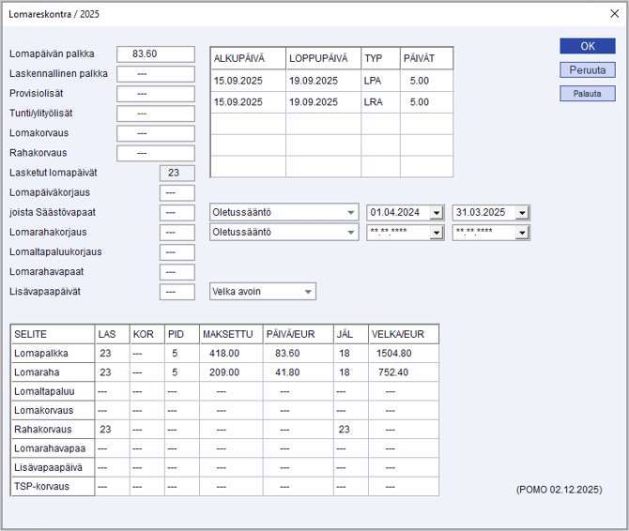This screenshot has width=629, height=531.
Task: Open first empty date picker in Lomarahakorjaus row
Action: pos(436,232)
